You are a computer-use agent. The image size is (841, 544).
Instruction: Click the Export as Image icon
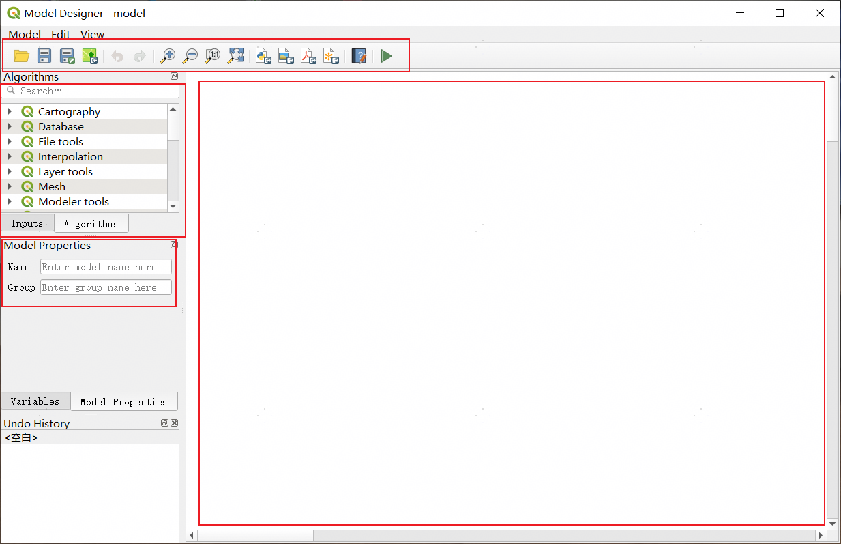[x=286, y=56]
